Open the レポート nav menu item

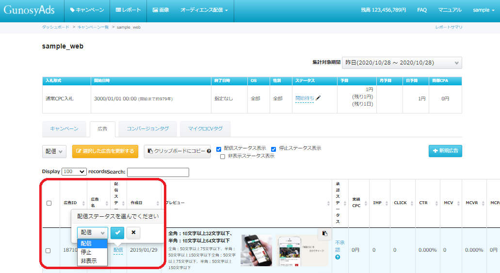[128, 10]
